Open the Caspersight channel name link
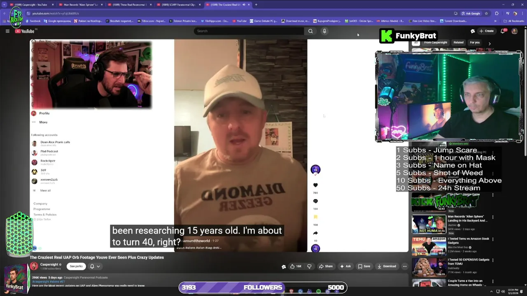 tap(49, 265)
